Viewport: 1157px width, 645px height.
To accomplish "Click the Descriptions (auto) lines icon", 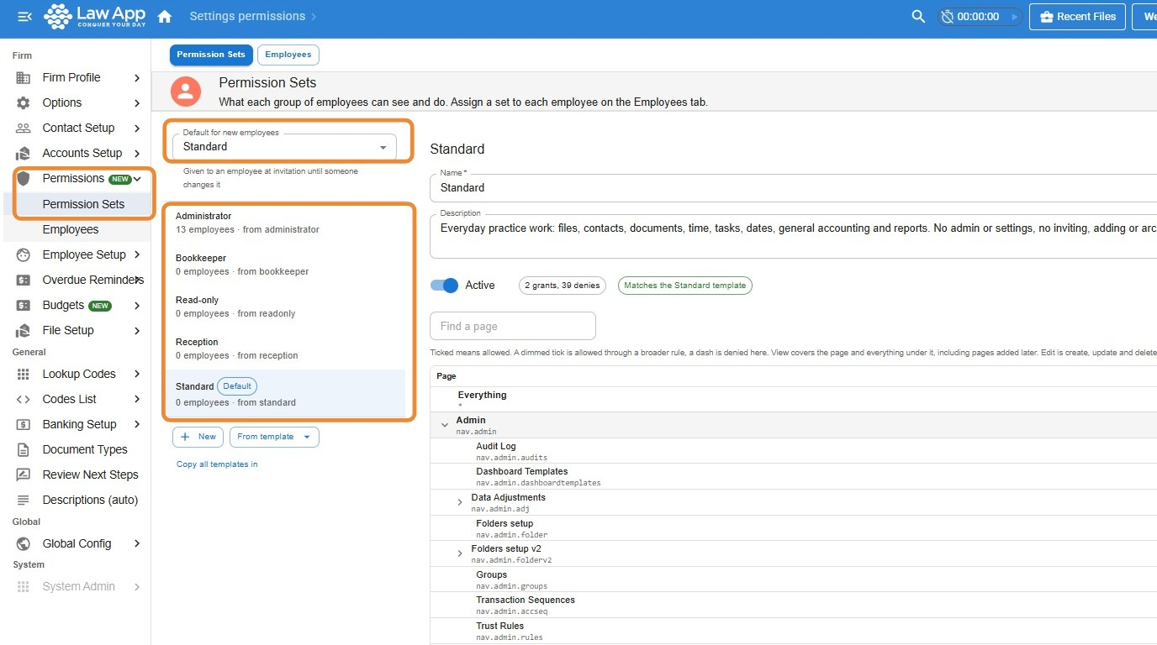I will (24, 500).
